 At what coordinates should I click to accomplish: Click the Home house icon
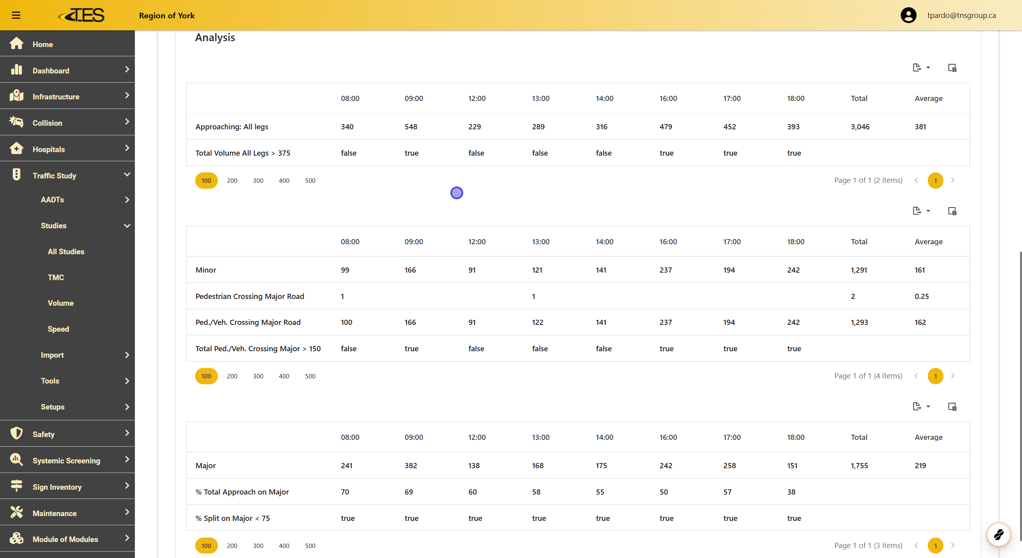point(16,44)
